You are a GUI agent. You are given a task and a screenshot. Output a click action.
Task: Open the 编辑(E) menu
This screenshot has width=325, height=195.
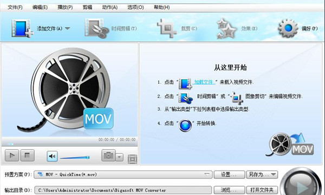[x=40, y=7]
